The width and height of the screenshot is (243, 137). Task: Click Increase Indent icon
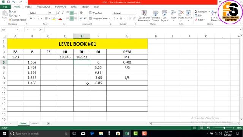pos(85,18)
